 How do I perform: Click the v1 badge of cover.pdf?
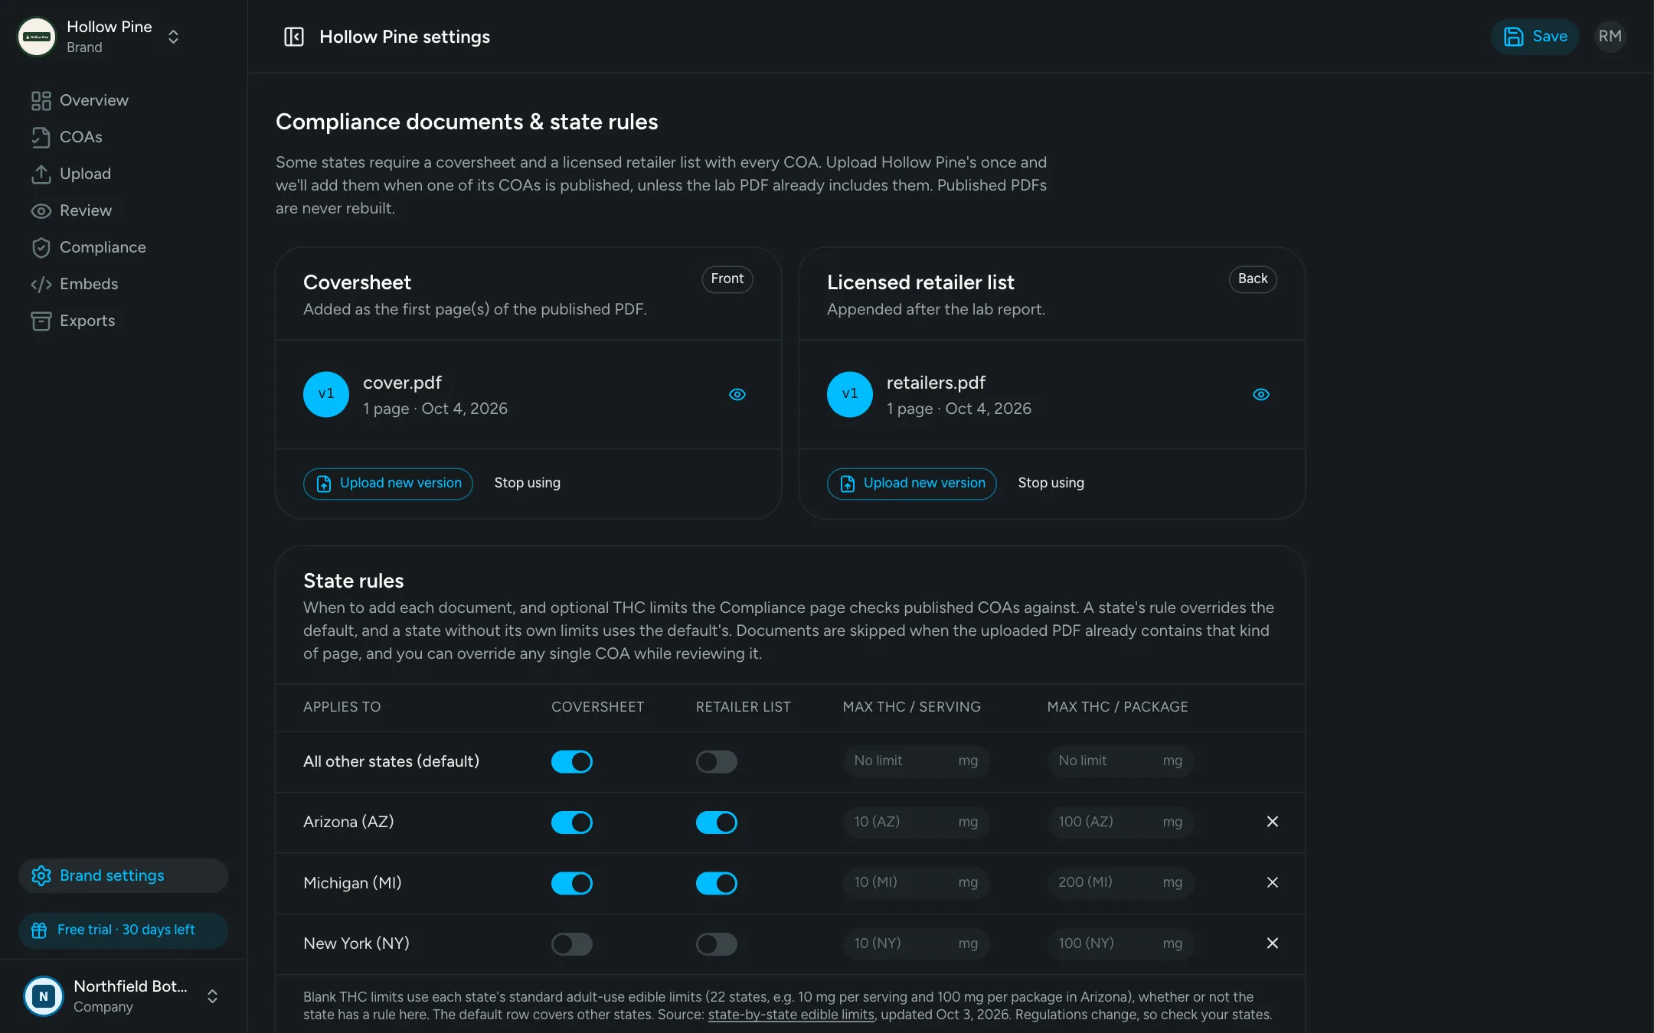point(326,394)
